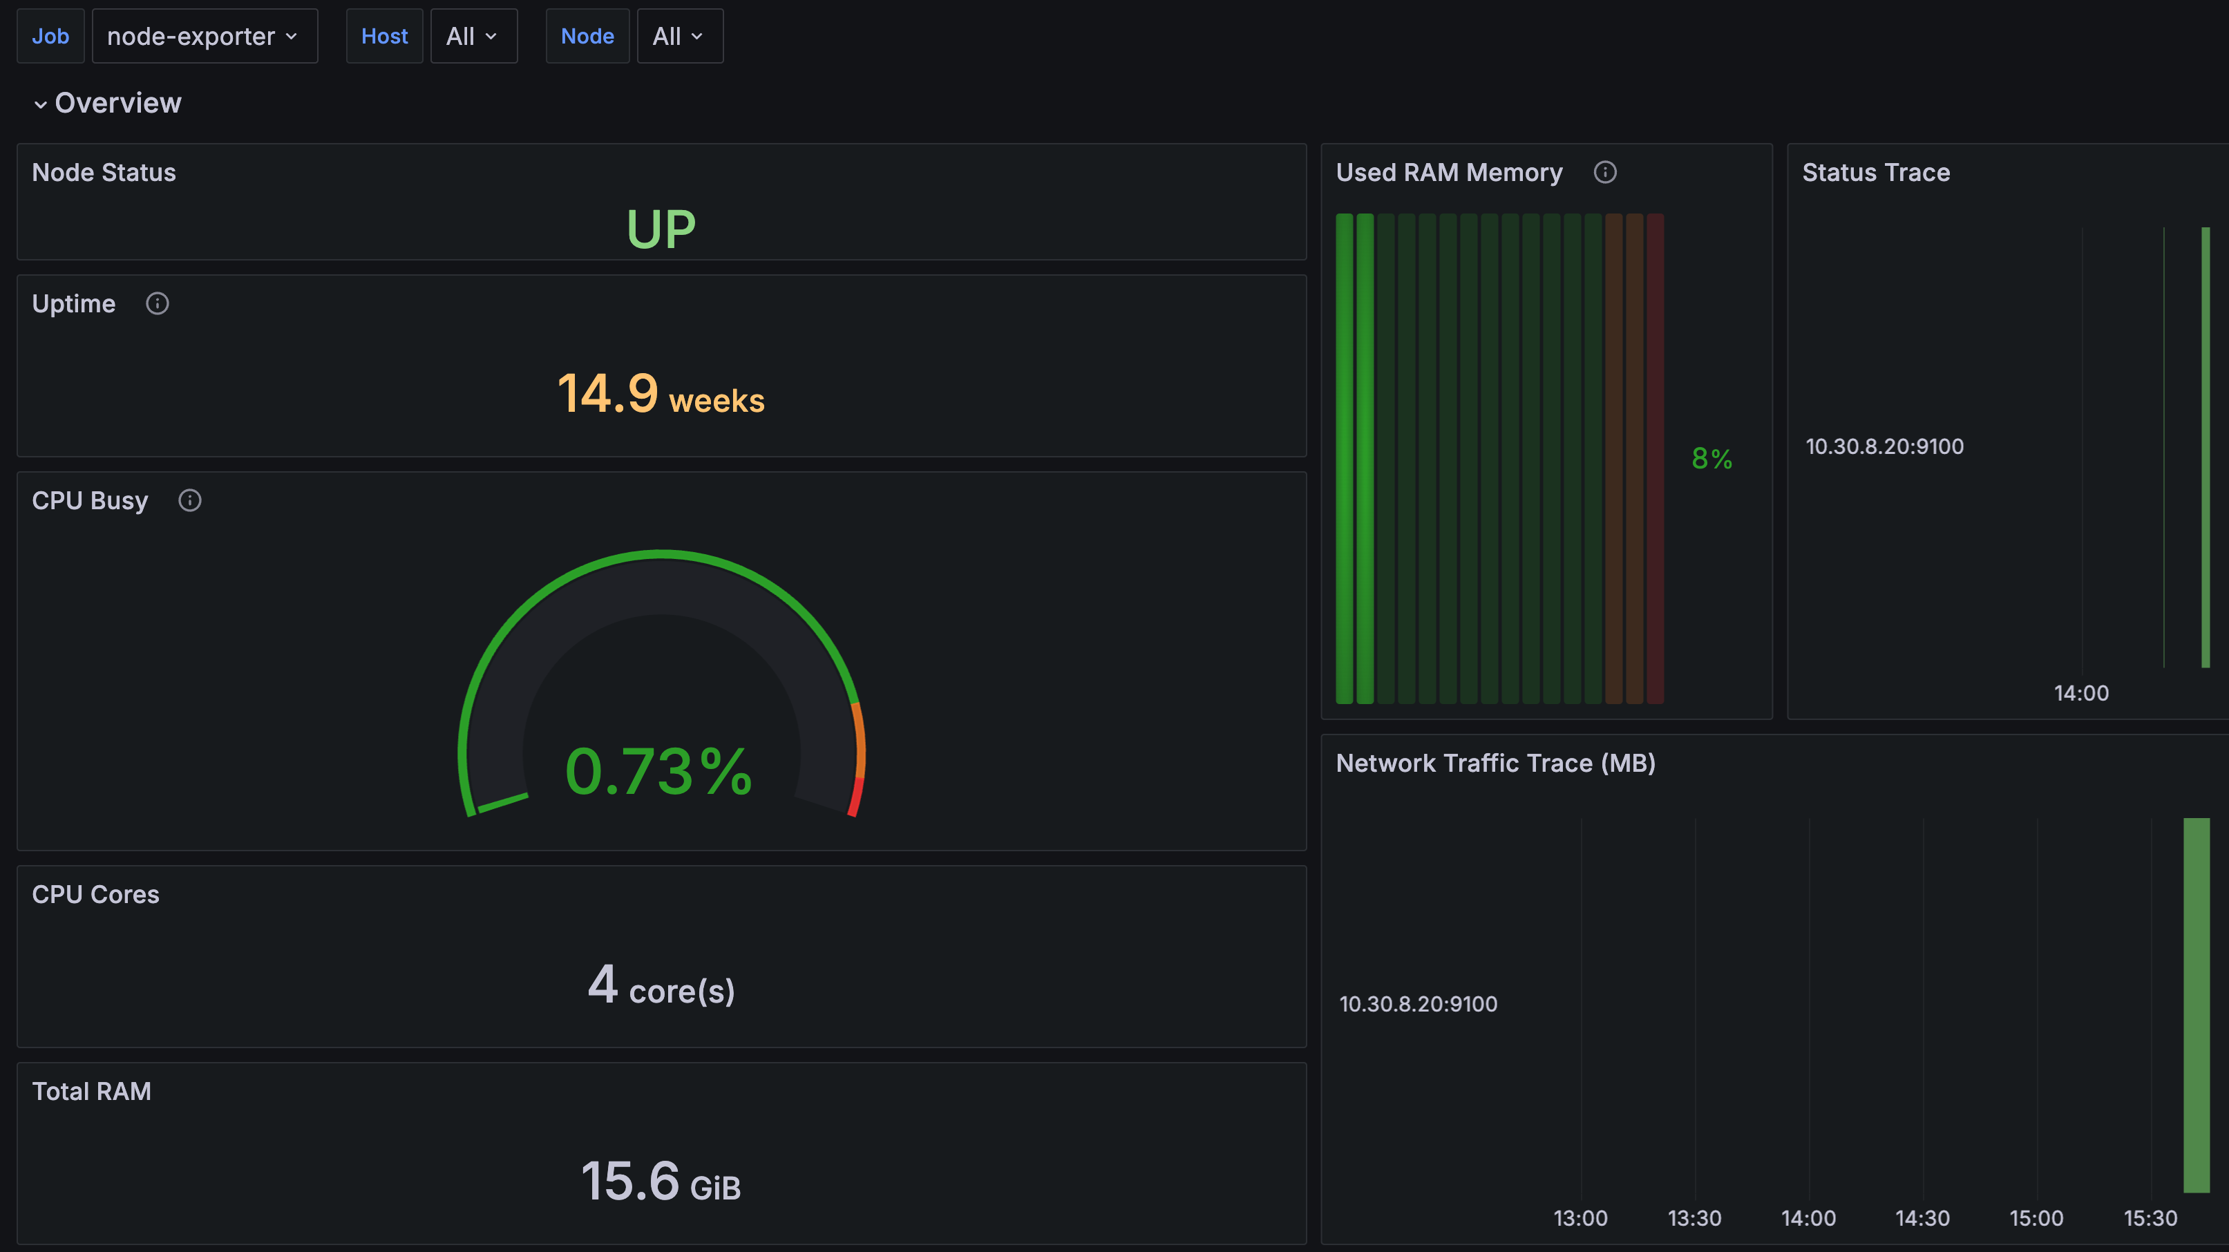Viewport: 2229px width, 1252px height.
Task: Click the Used RAM Memory info icon
Action: tap(1604, 172)
